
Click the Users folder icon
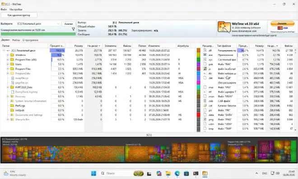12,64
